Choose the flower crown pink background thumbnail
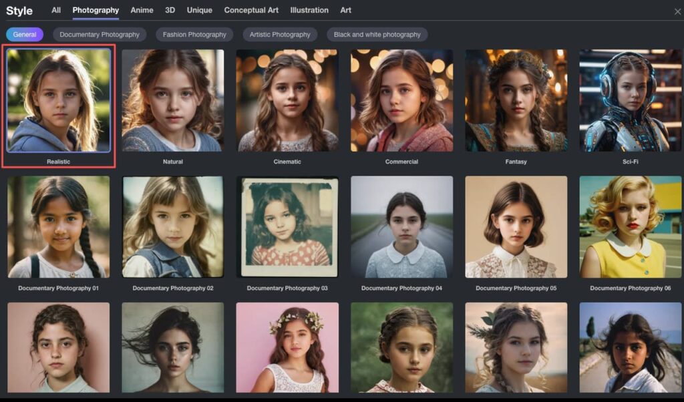684x402 pixels. click(x=287, y=347)
